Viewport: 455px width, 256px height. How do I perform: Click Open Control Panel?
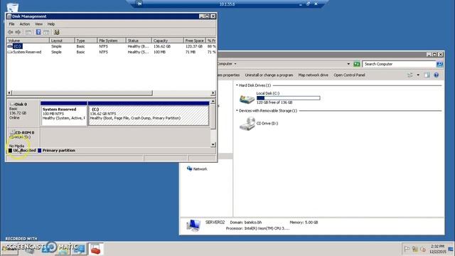(x=349, y=75)
